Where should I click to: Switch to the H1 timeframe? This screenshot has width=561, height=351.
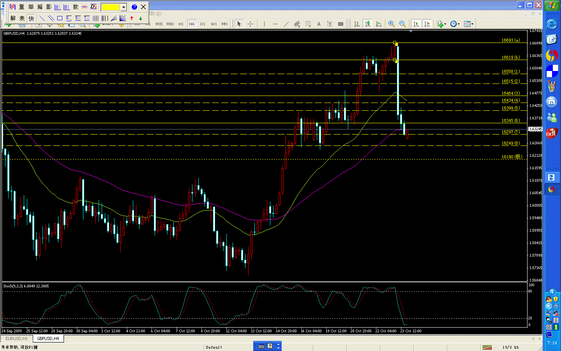[181, 24]
